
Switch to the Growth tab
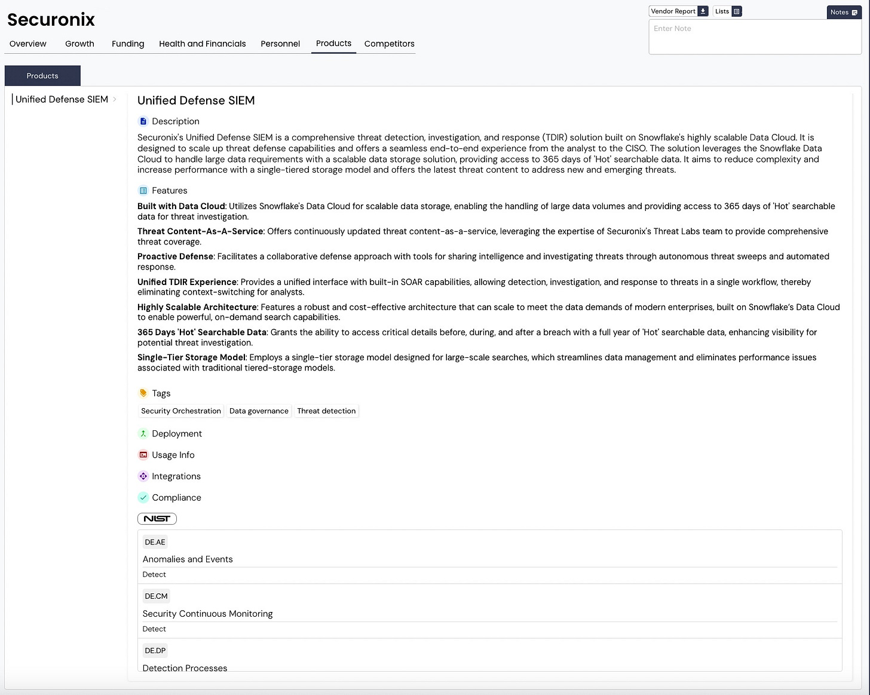pos(79,44)
